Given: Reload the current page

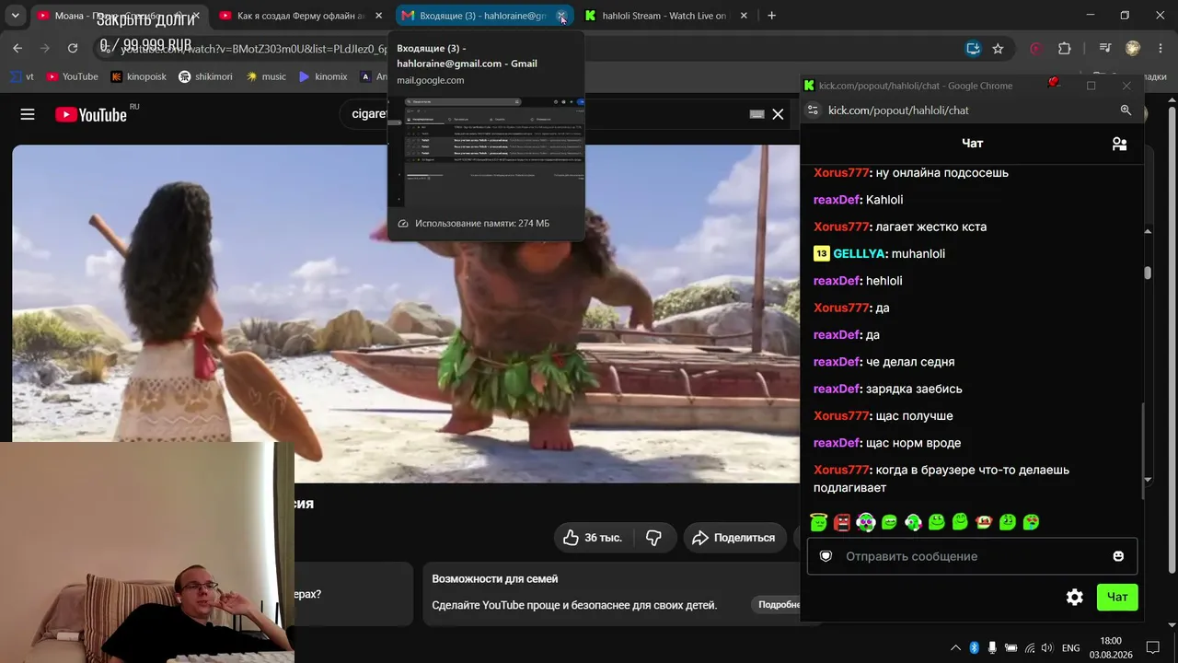Looking at the screenshot, I should [x=73, y=49].
